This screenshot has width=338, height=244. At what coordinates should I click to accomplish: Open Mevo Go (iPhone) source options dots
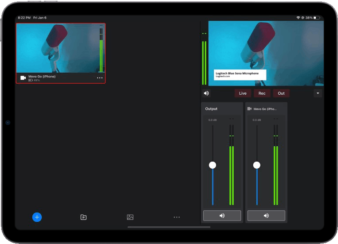pyautogui.click(x=100, y=77)
